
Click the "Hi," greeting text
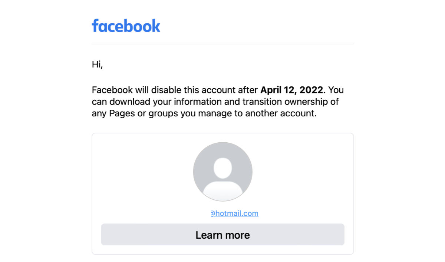(97, 64)
